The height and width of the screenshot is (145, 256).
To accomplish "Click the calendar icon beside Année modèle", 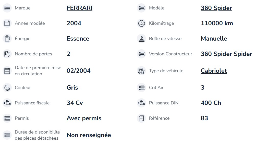I will pos(7,23).
